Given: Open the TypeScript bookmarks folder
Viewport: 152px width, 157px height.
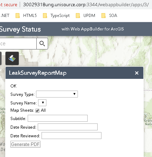Looking at the screenshot, I should coord(56,16).
